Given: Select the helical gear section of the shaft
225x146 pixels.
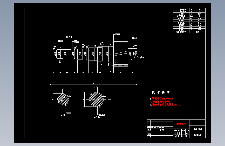Looking at the screenshot, I should coord(121,54).
